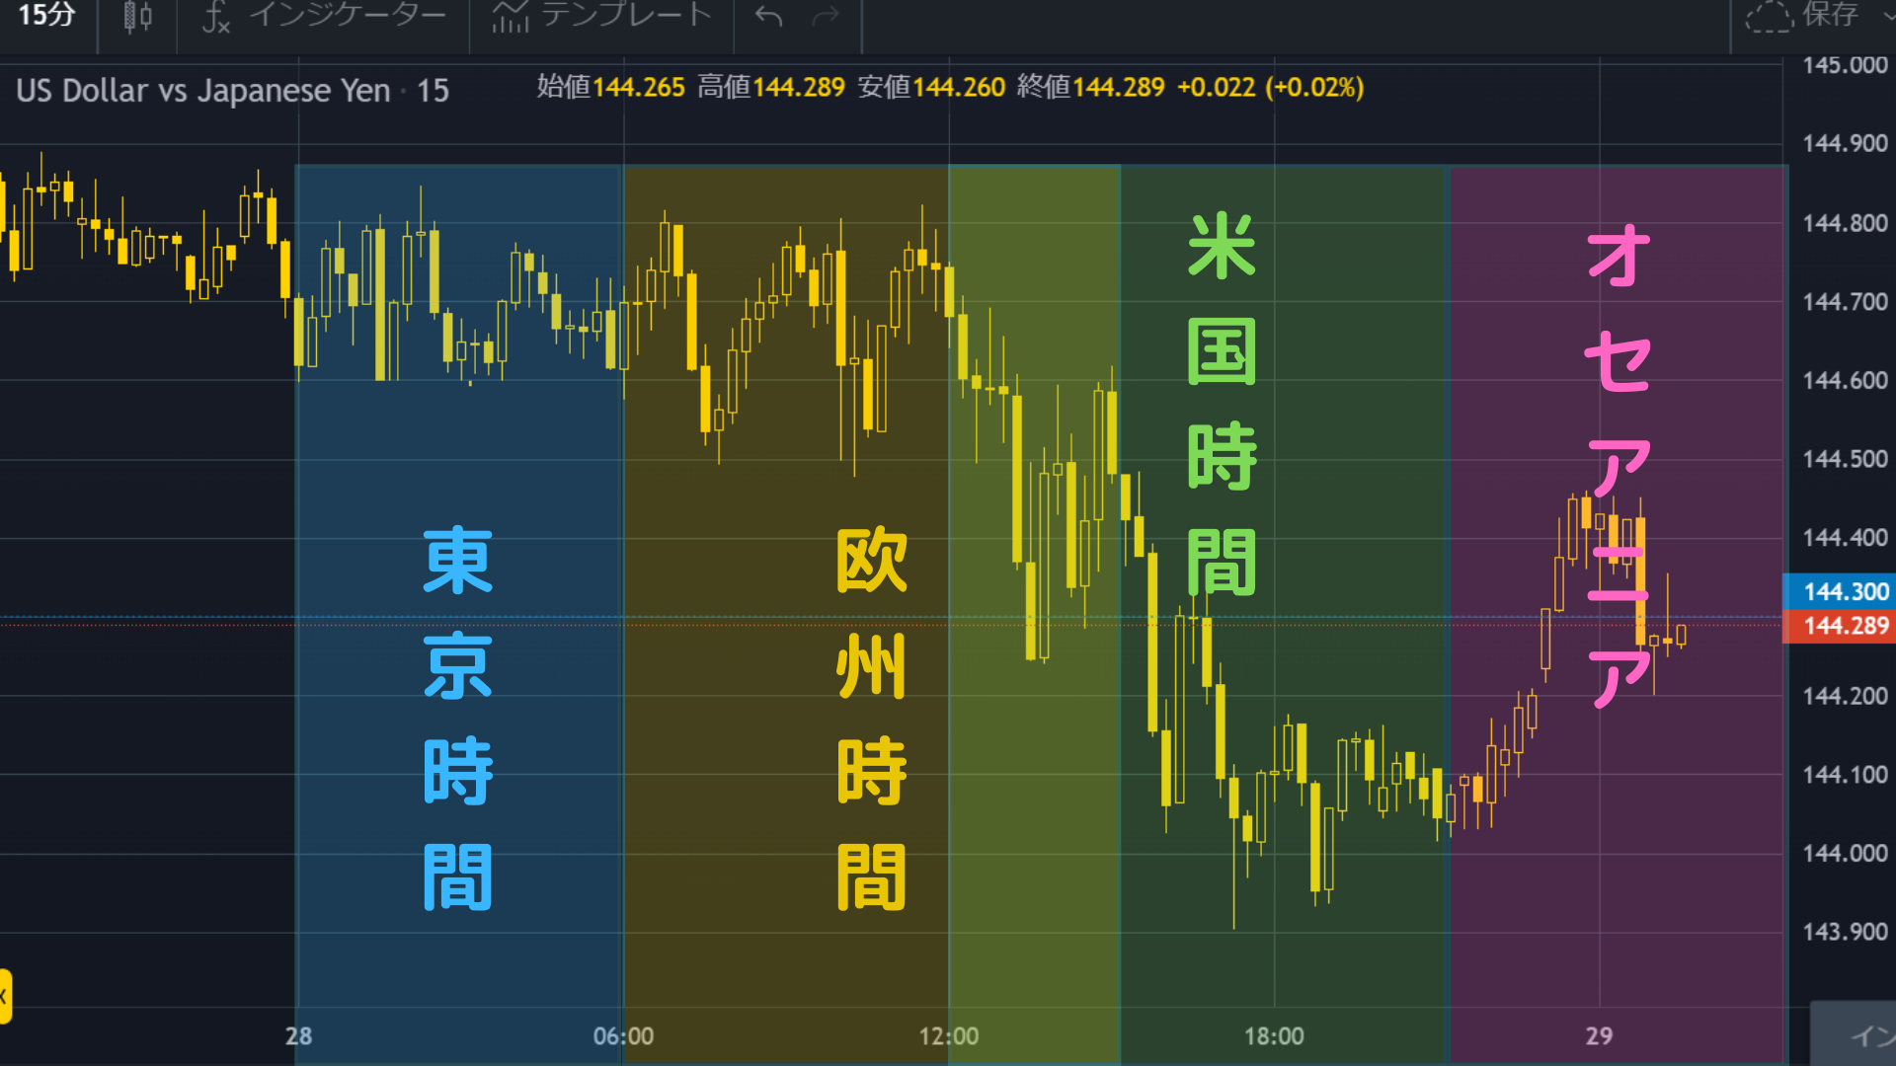1896x1066 pixels.
Task: Select the 東京時間 text label
Action: pos(457,718)
